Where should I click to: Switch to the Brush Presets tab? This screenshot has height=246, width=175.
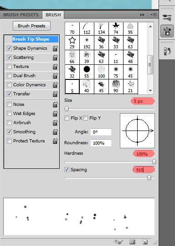21,15
